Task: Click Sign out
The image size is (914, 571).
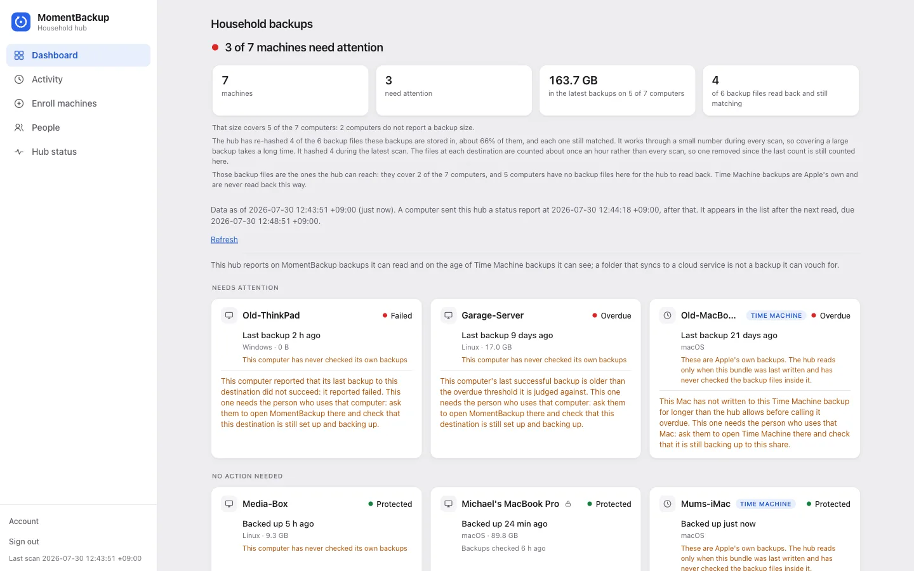Action: click(24, 542)
